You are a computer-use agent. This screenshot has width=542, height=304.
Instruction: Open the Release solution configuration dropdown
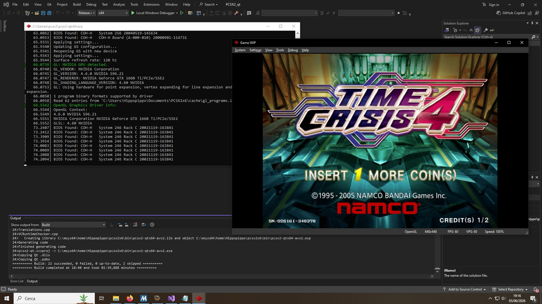tap(86, 13)
